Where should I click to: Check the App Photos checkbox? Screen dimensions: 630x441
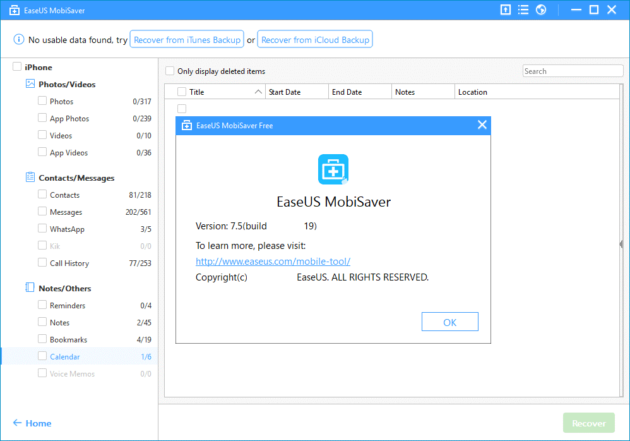pyautogui.click(x=42, y=118)
